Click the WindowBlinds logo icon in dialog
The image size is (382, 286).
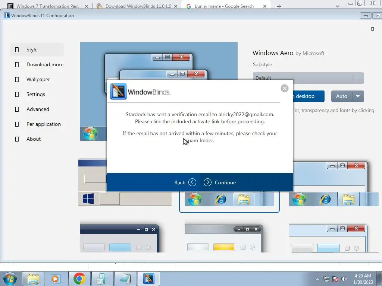(x=118, y=92)
